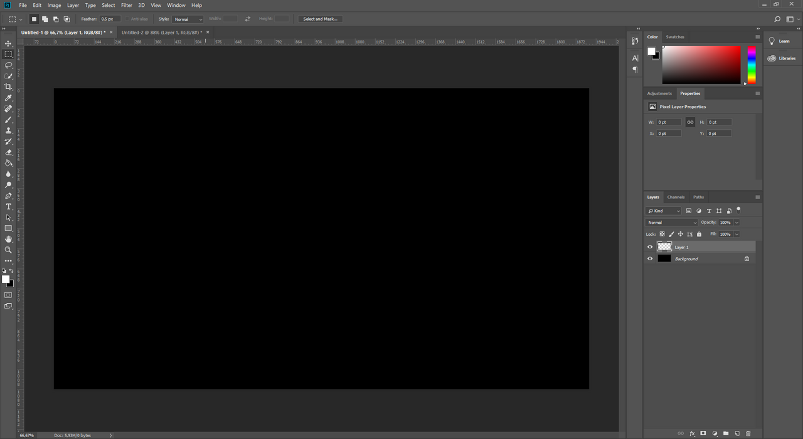Open the Fill slider arrow
This screenshot has width=803, height=439.
pyautogui.click(x=737, y=234)
